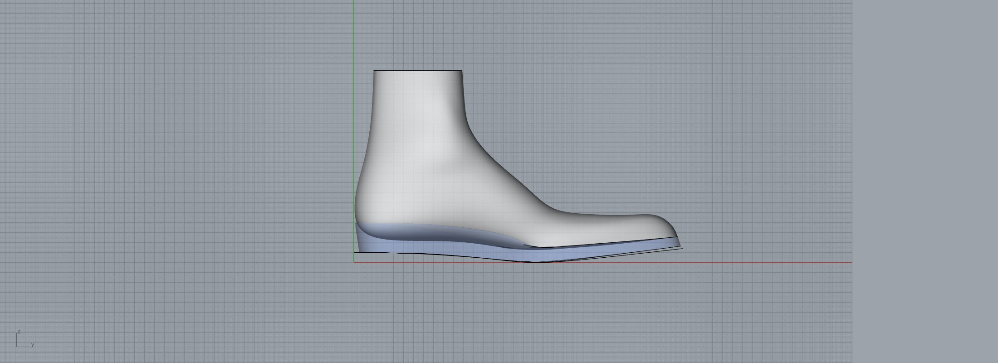Click the 'z' label on axis indicator
998x363 pixels.
click(19, 332)
